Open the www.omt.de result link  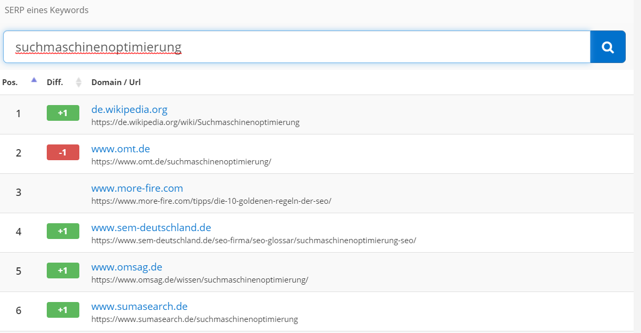(121, 149)
